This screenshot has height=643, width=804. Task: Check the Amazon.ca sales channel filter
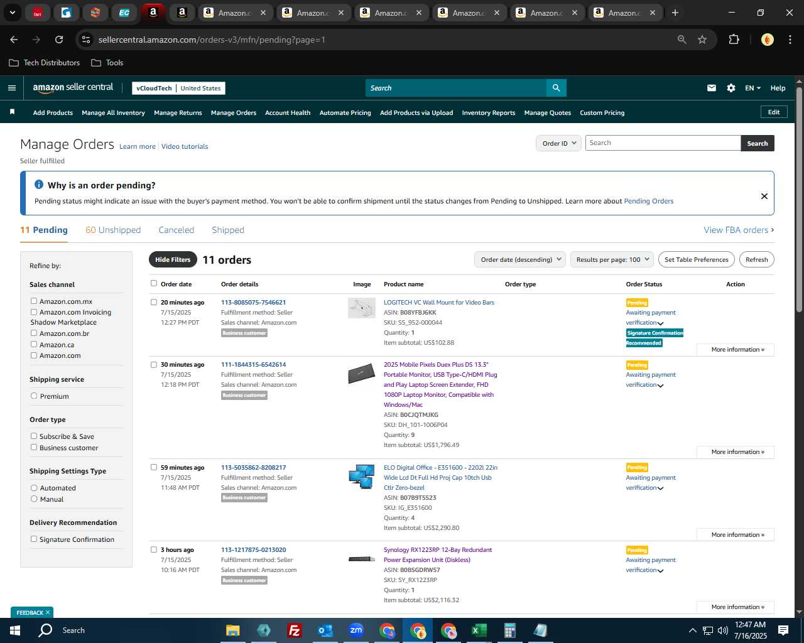[34, 344]
